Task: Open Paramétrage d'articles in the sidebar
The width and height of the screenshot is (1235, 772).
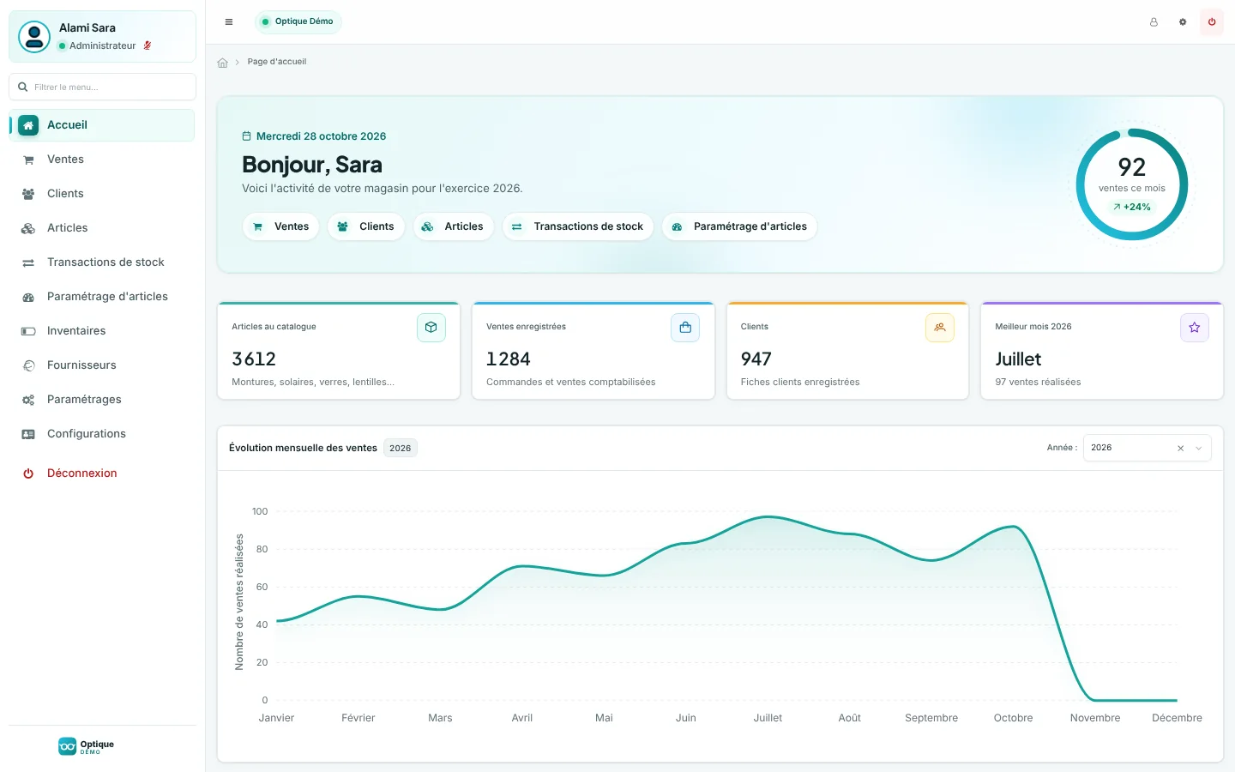Action: point(102,297)
